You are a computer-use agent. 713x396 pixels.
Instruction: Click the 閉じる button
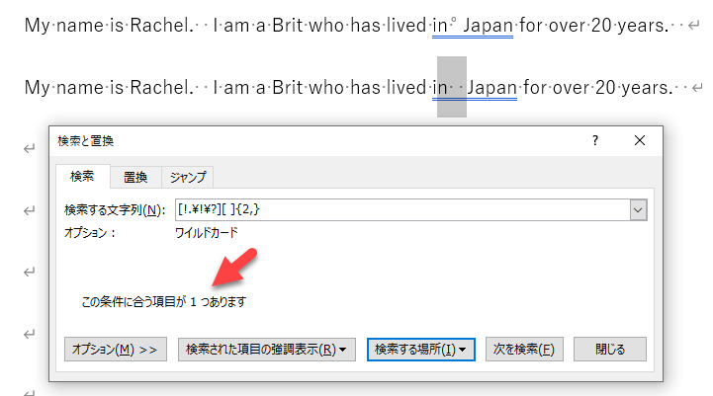tap(610, 349)
